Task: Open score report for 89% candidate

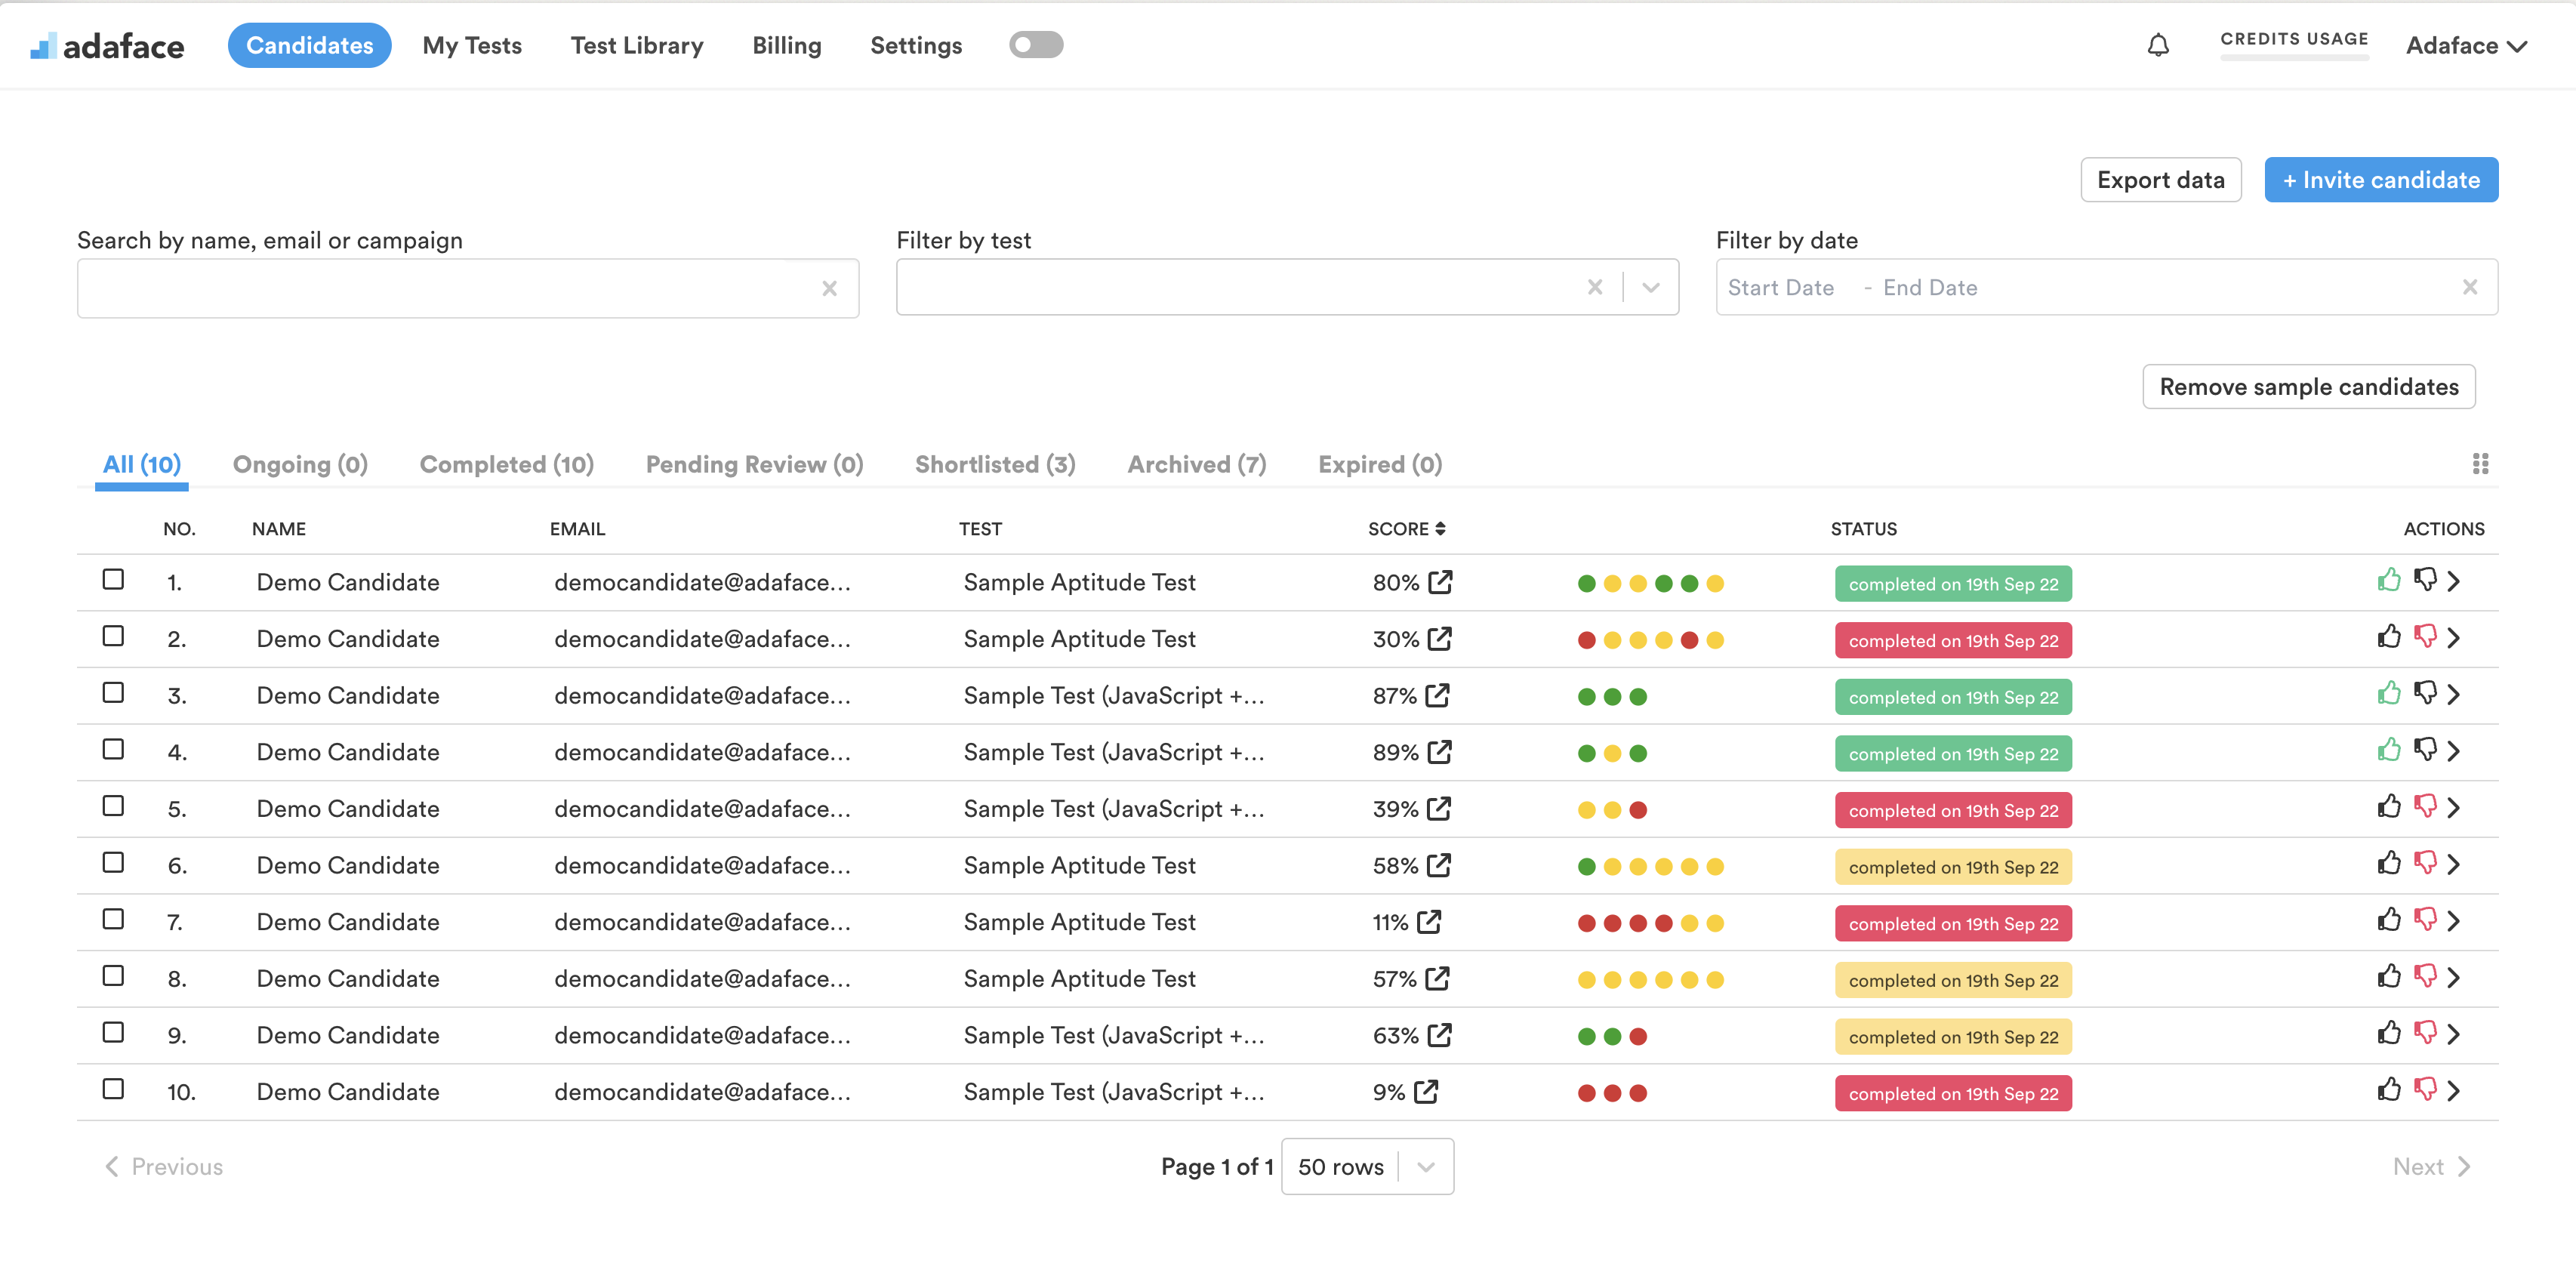Action: [x=1440, y=752]
